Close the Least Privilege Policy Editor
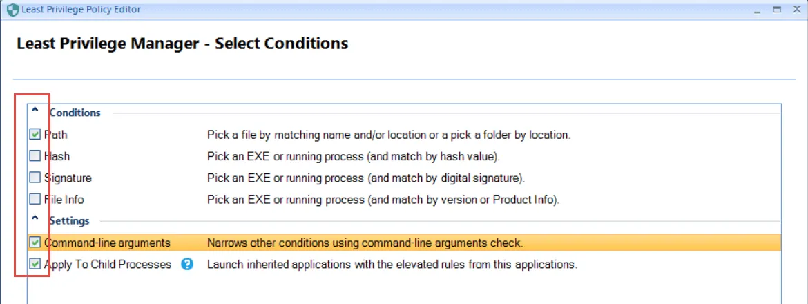 pyautogui.click(x=797, y=9)
